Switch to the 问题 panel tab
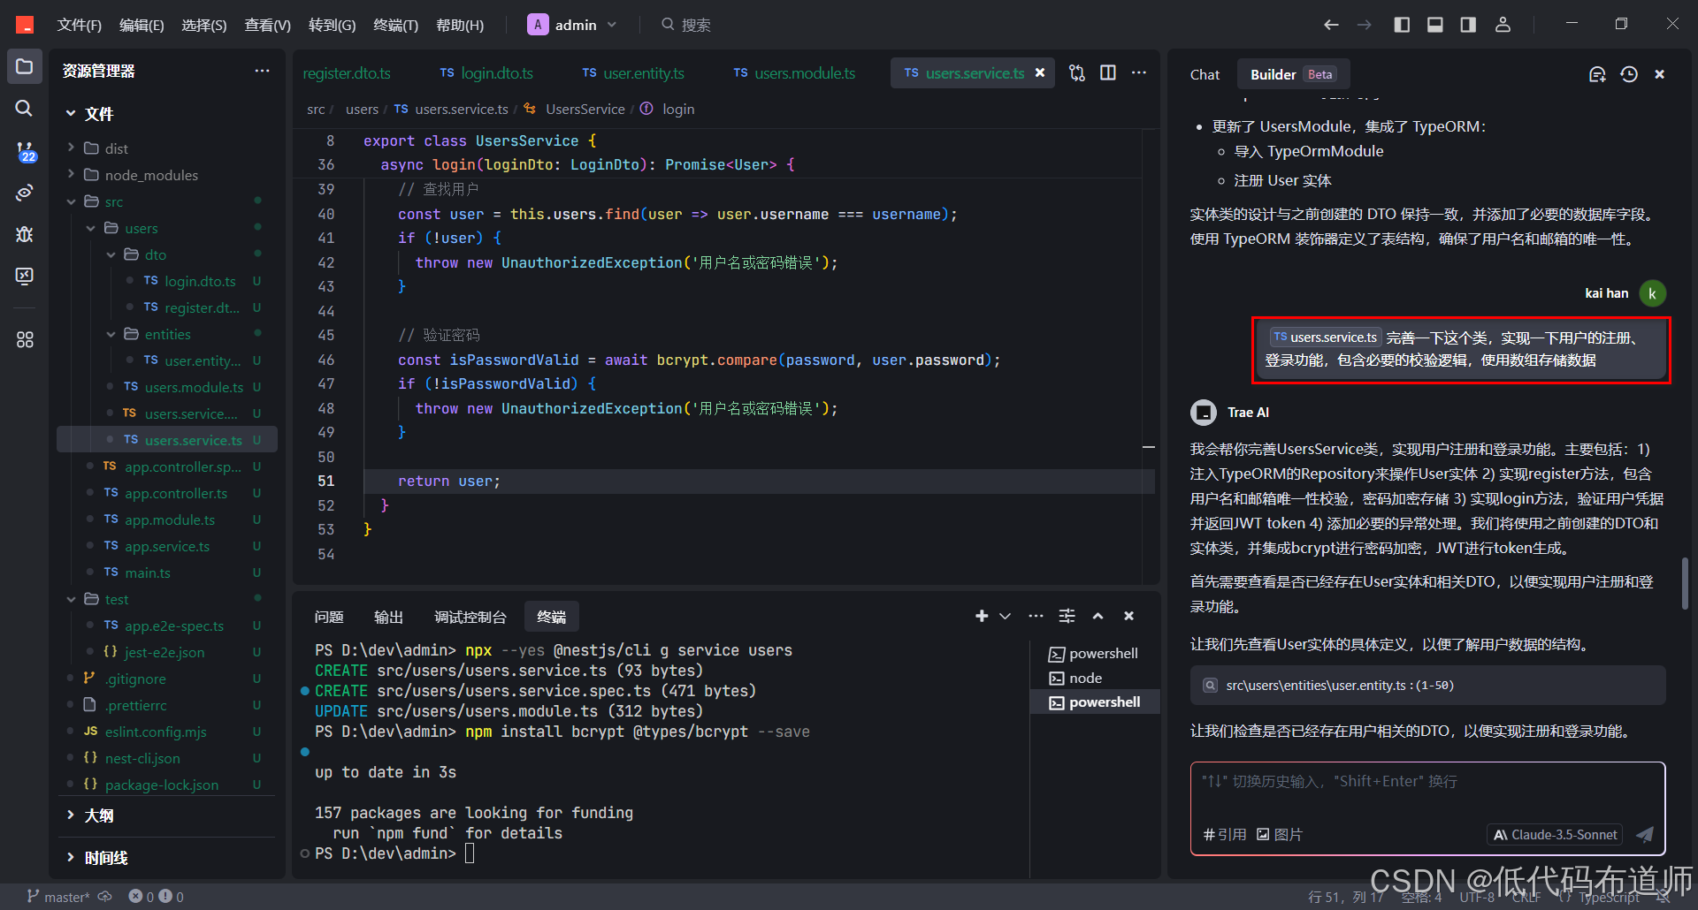Viewport: 1698px width, 910px height. (x=328, y=617)
